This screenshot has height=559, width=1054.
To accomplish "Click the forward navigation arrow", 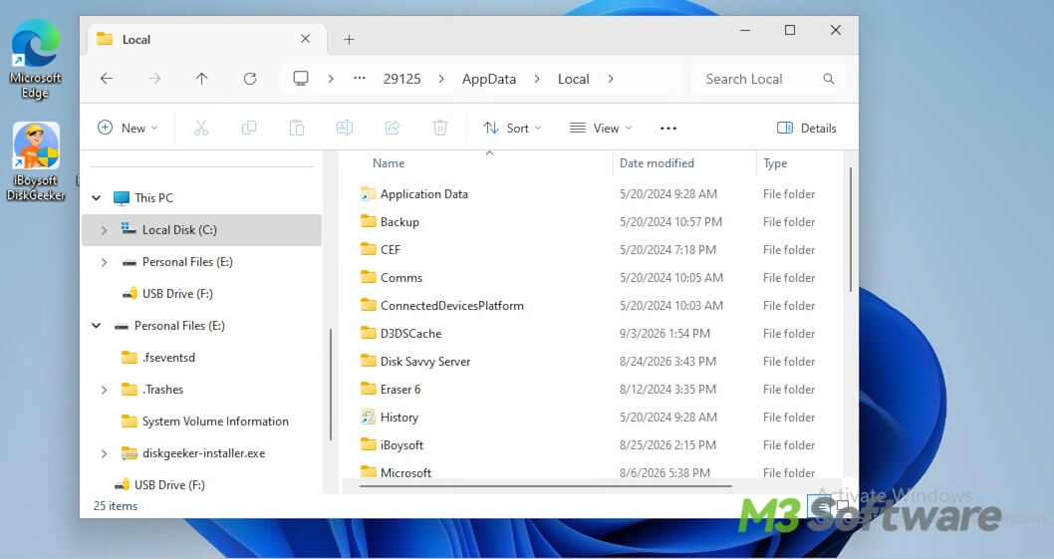I will coord(154,79).
